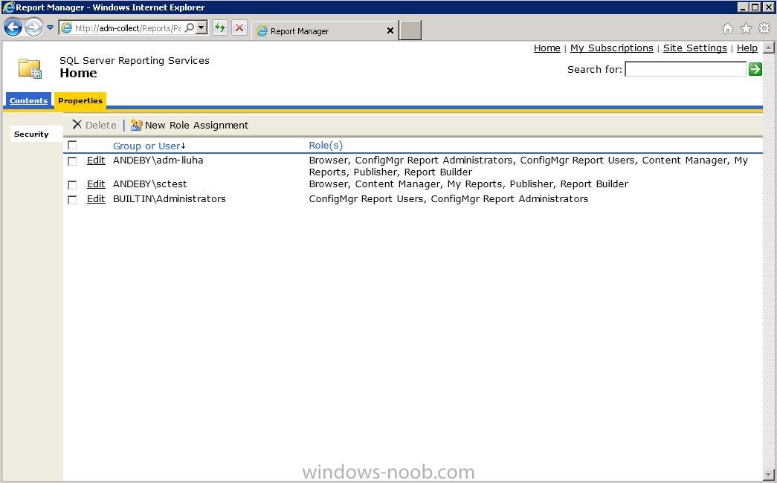Click the scrollbar down arrow

tap(768, 475)
